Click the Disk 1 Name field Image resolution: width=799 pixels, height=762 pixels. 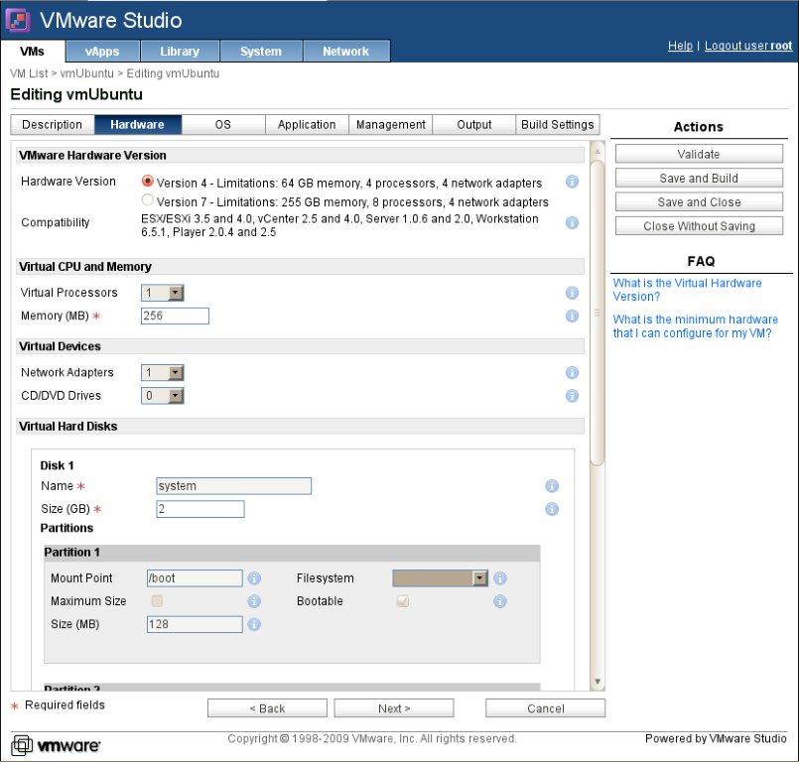click(x=234, y=486)
